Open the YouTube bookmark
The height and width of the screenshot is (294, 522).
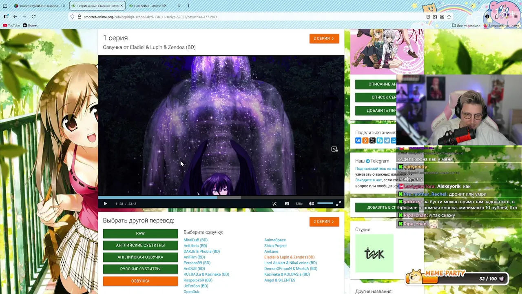click(11, 25)
